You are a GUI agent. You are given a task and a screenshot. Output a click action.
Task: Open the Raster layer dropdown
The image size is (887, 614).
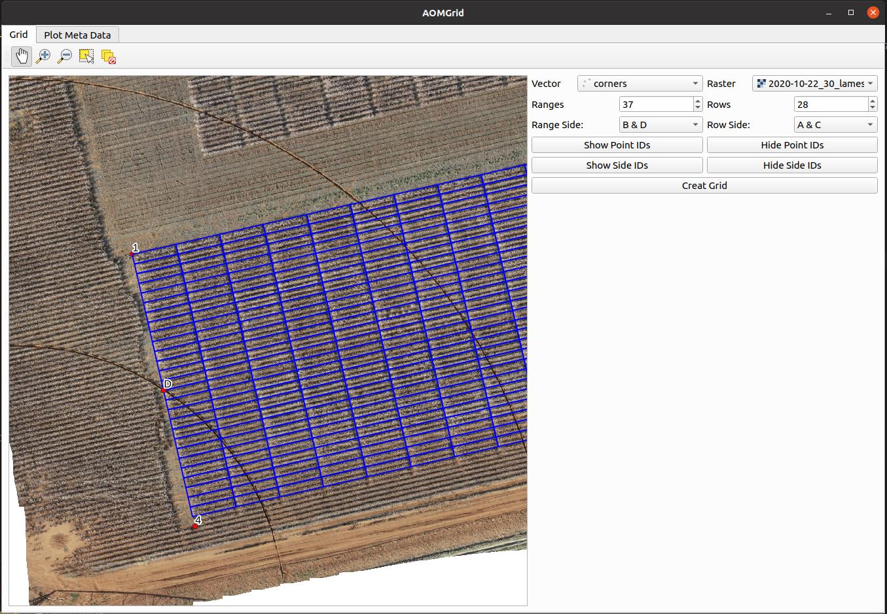click(x=814, y=84)
